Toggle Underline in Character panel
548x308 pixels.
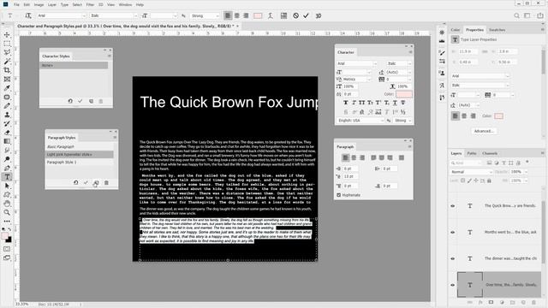coord(395,103)
